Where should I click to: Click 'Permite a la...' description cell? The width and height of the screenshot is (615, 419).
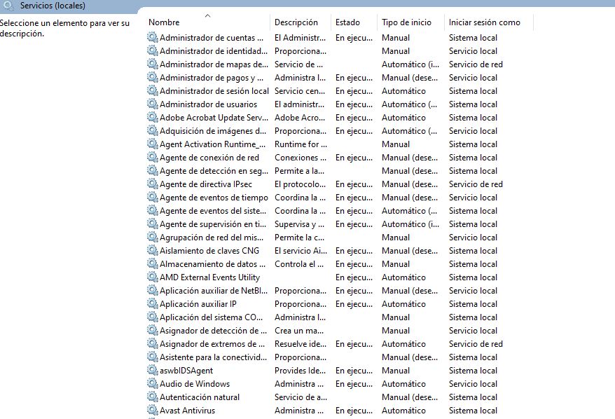tap(299, 171)
